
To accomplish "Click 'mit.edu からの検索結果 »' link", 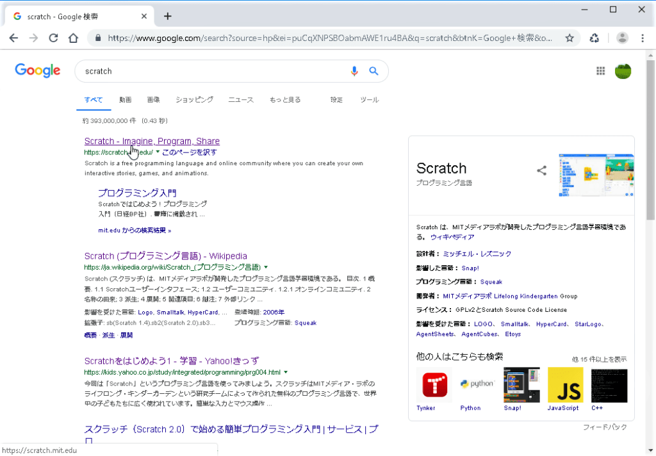I will pyautogui.click(x=135, y=231).
